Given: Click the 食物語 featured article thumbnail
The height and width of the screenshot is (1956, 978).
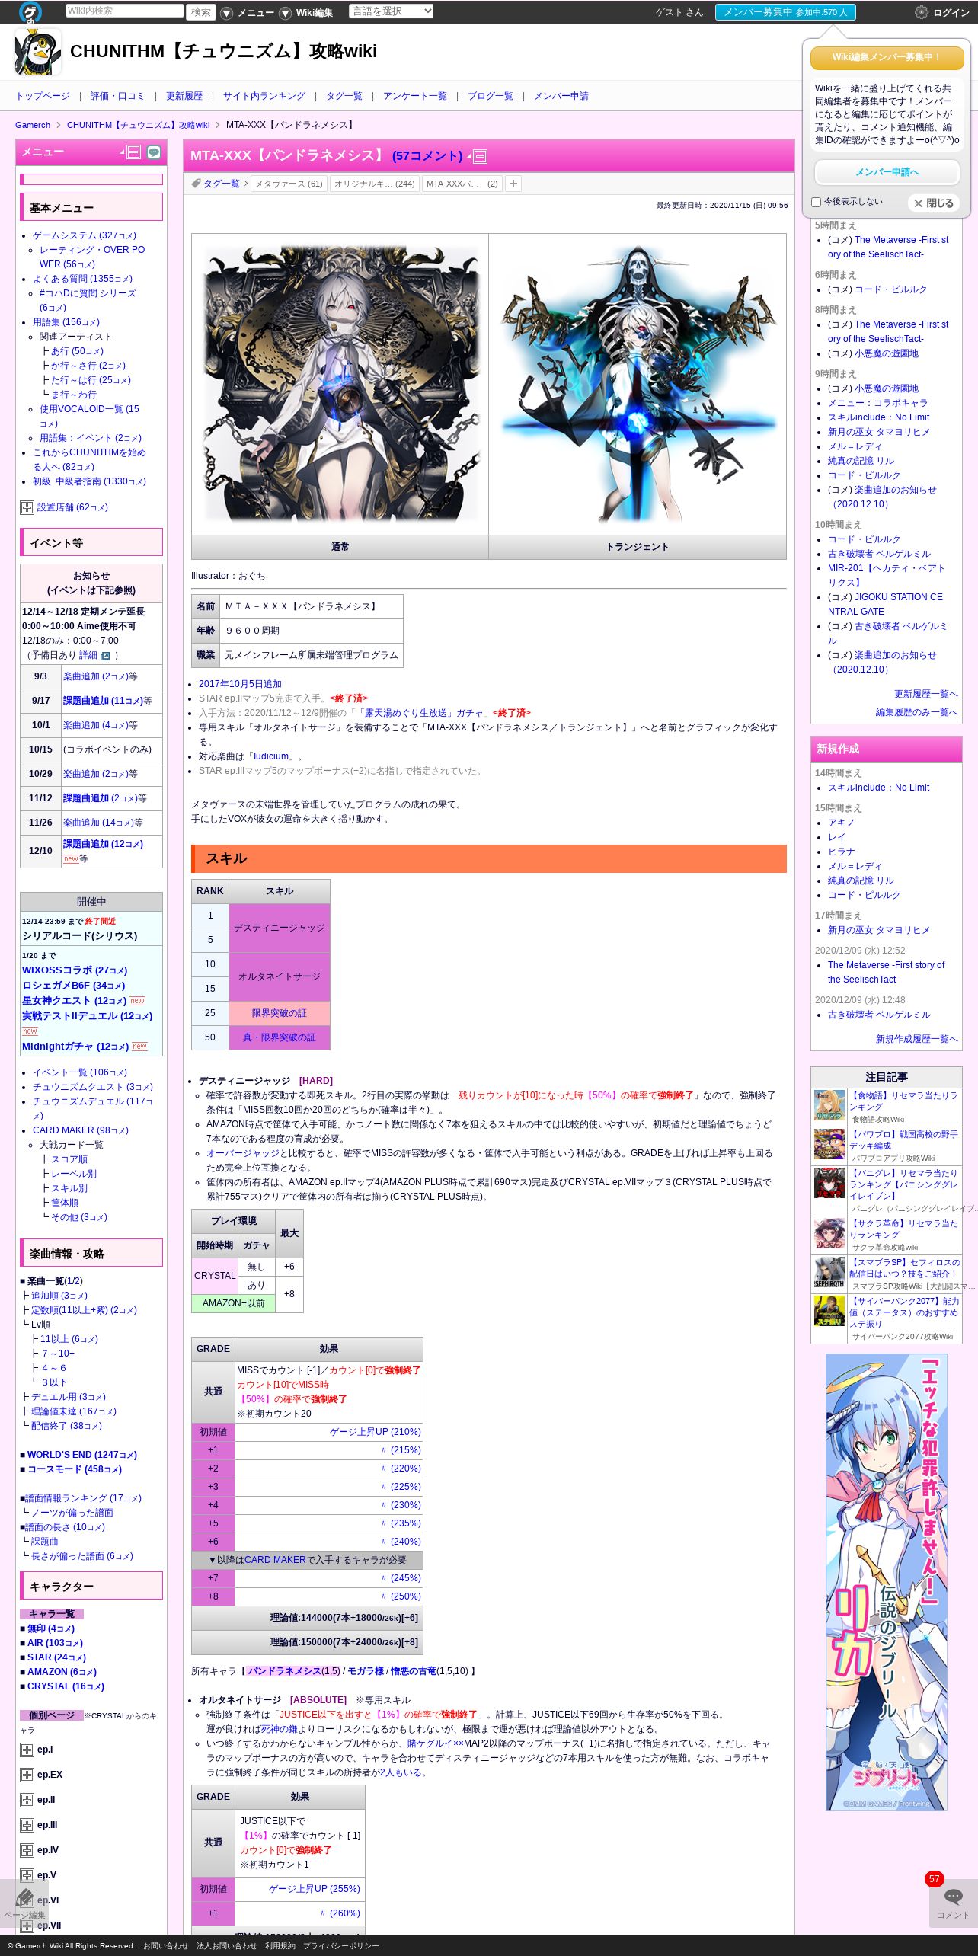Looking at the screenshot, I should [x=829, y=1106].
